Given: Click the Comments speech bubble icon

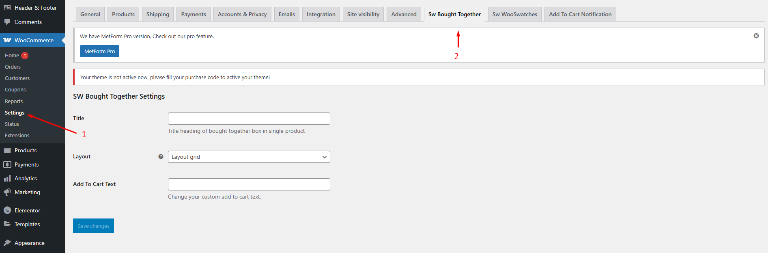Looking at the screenshot, I should coord(7,22).
